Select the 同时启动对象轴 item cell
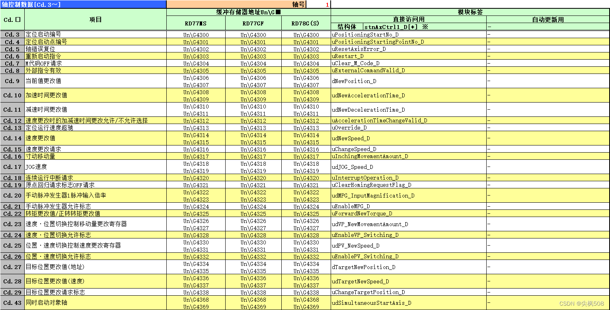610x310 pixels. 95,303
